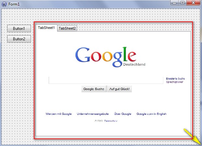The width and height of the screenshot is (202, 146).
Task: Maximize the Form1 window
Action: [x=183, y=3]
